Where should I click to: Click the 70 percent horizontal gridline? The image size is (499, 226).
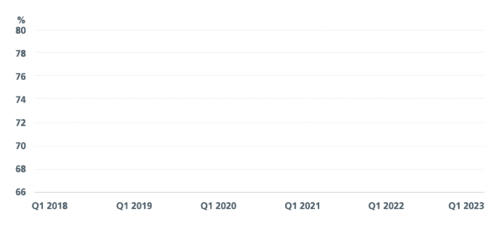click(x=260, y=146)
